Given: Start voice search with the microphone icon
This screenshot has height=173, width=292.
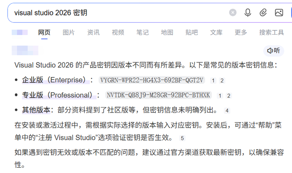Looking at the screenshot, I should pos(248,13).
